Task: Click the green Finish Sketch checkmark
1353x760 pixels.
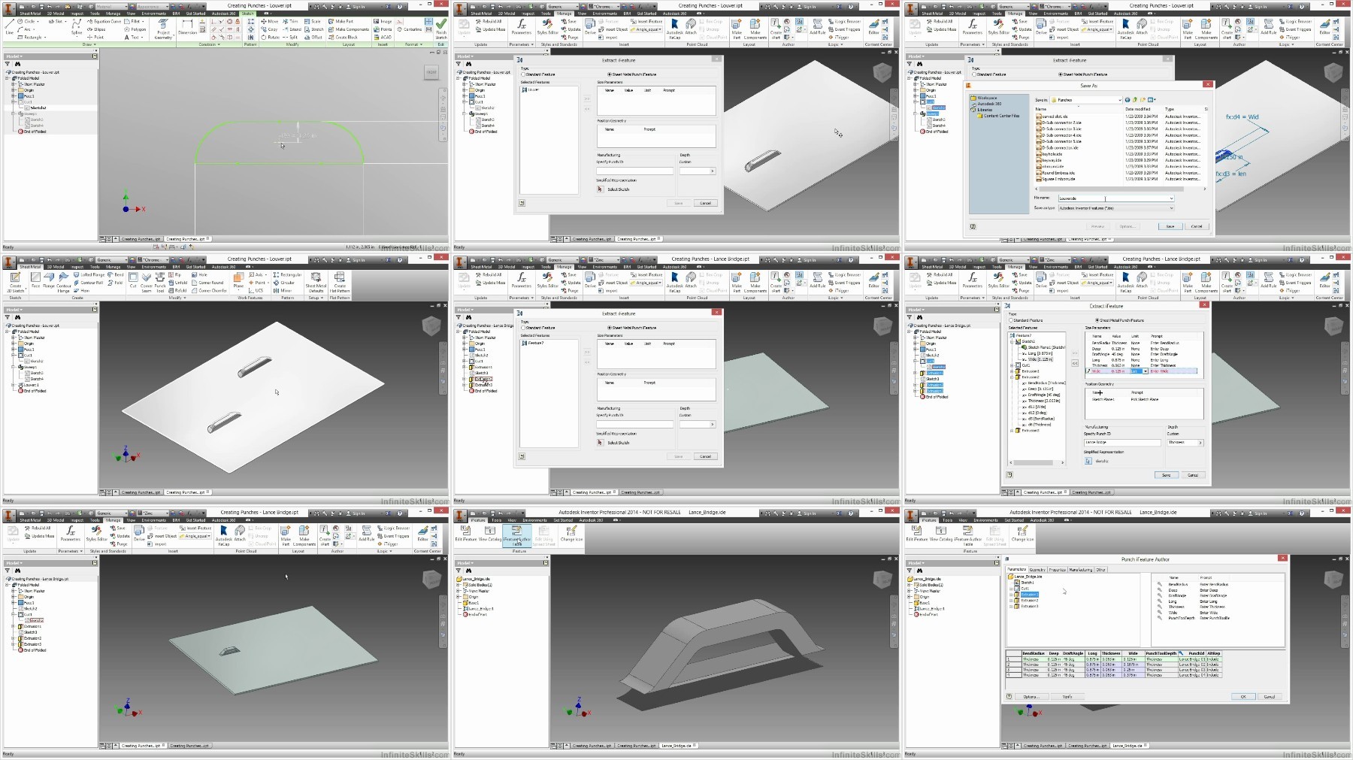Action: (x=441, y=28)
